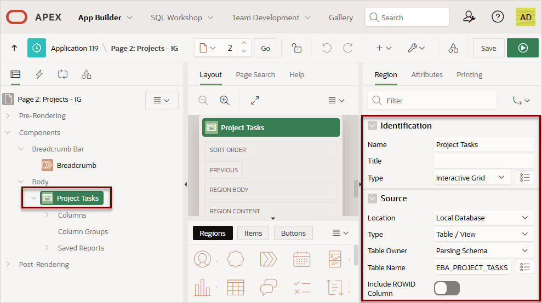
Task: Click the Page Lock icon
Action: coord(296,48)
